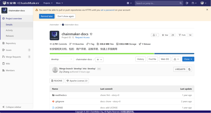
Task: Click the History button
Action: tap(140, 59)
